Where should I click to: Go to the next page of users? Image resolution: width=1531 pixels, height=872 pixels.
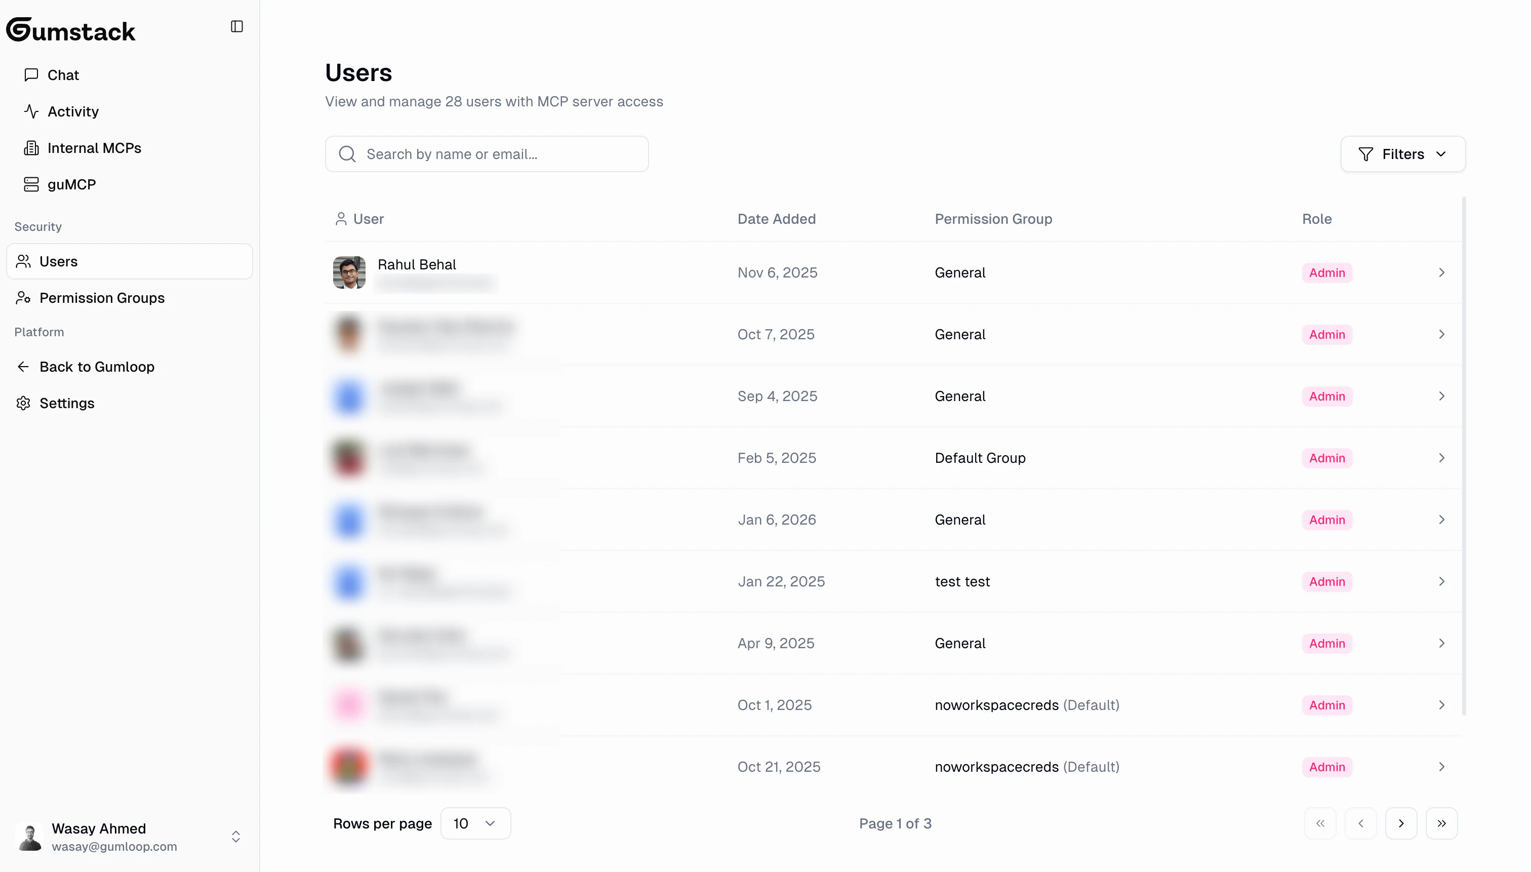click(x=1400, y=823)
